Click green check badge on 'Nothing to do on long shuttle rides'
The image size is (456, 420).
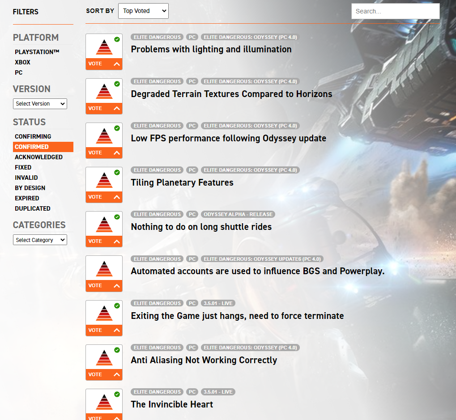point(117,217)
